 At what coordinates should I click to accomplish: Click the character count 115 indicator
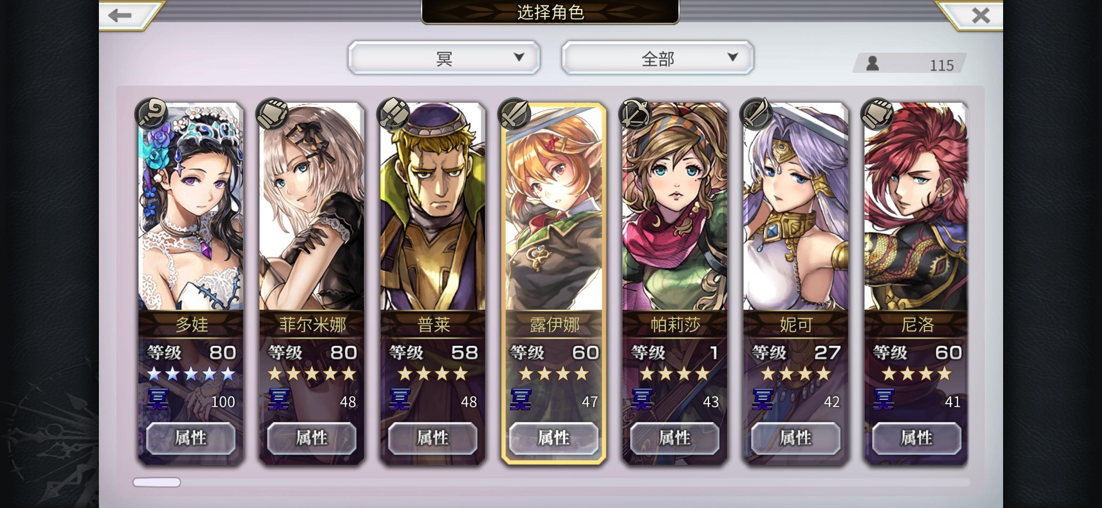tap(910, 63)
